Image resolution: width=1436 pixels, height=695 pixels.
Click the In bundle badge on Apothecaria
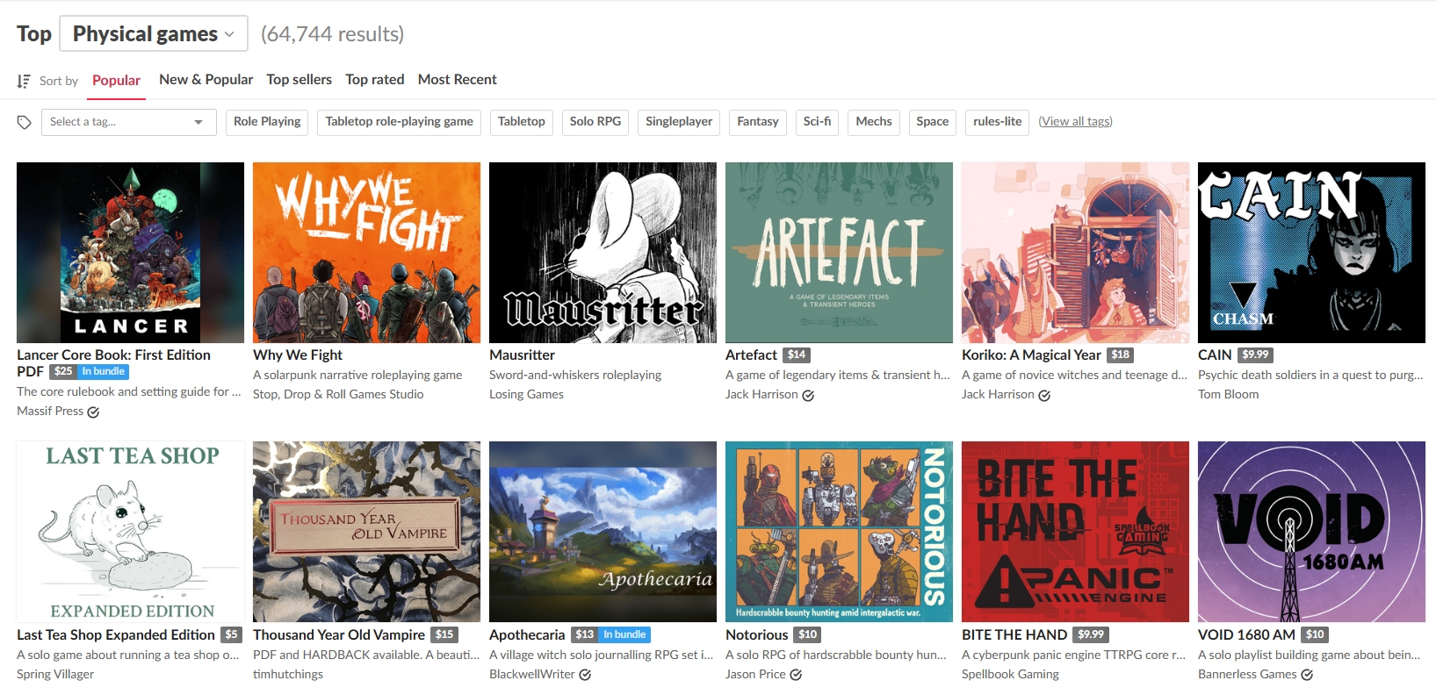(624, 634)
